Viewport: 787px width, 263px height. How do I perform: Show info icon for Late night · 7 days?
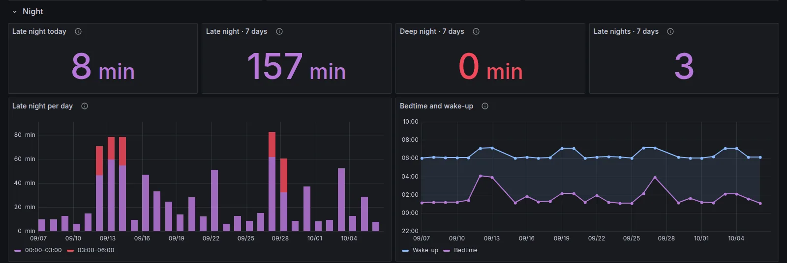(x=279, y=31)
